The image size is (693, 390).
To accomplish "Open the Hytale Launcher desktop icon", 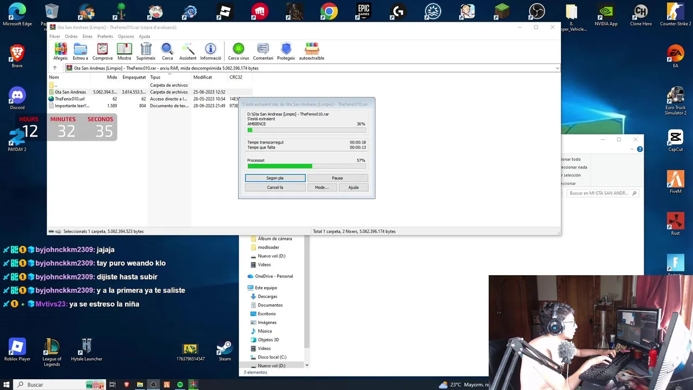I will coord(87,350).
